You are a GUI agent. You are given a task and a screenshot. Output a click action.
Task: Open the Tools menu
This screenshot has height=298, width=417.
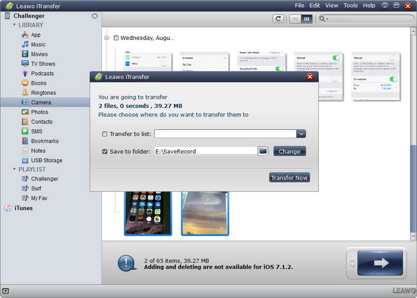[x=350, y=5]
